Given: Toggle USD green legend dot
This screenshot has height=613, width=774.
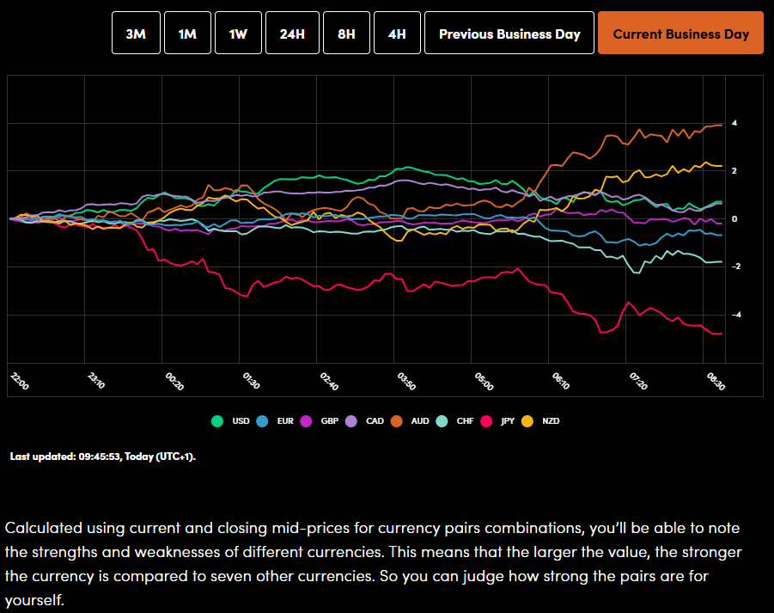Looking at the screenshot, I should point(217,421).
